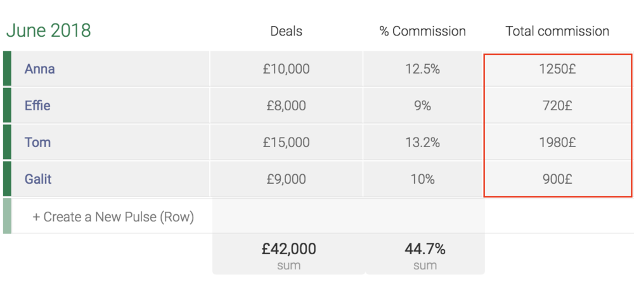The image size is (634, 296).
Task: Click Create a New Pulse (Row) field
Action: coord(113,217)
